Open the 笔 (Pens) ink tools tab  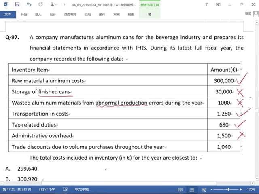pos(149,15)
